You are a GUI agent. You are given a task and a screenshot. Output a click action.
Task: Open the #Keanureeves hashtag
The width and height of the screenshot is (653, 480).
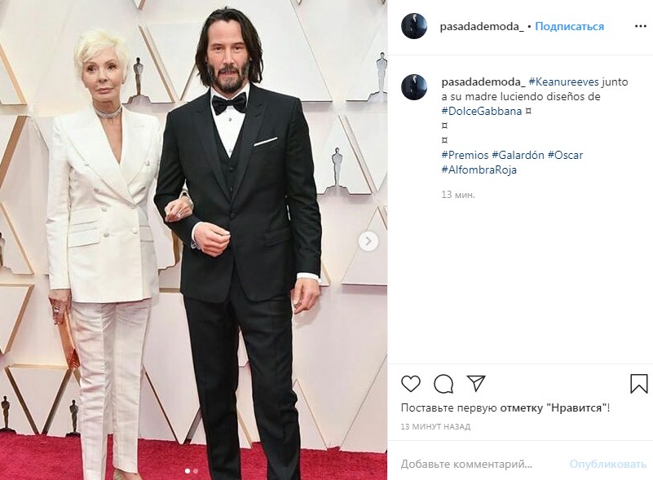click(563, 81)
